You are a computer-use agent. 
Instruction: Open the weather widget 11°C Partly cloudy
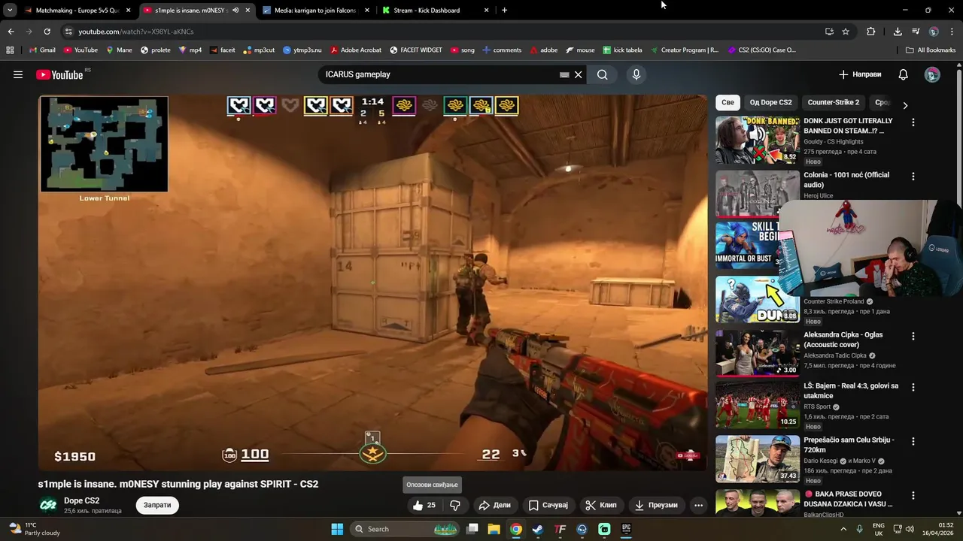(x=34, y=529)
